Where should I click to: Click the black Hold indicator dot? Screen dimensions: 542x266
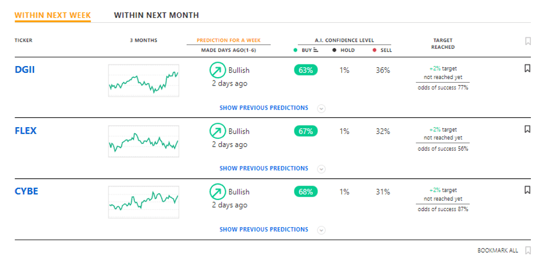(x=334, y=51)
